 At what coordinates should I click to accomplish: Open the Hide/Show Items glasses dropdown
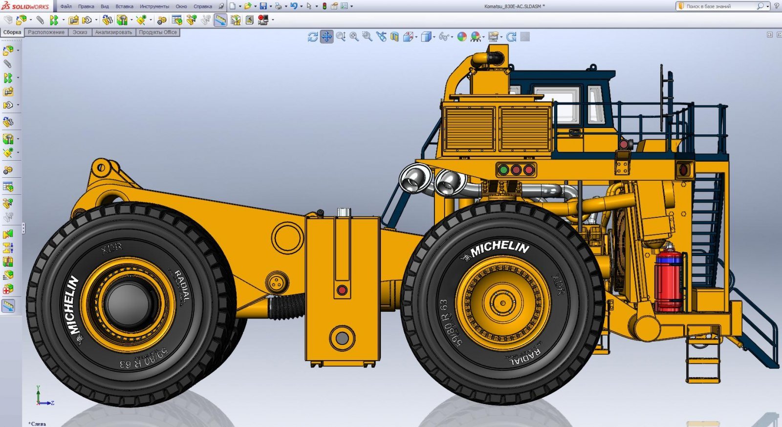point(445,37)
